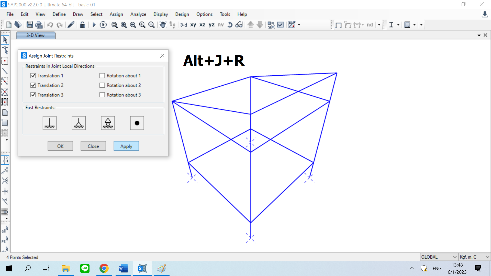Click the Save floppy disk icon
The width and height of the screenshot is (491, 276).
click(30, 25)
